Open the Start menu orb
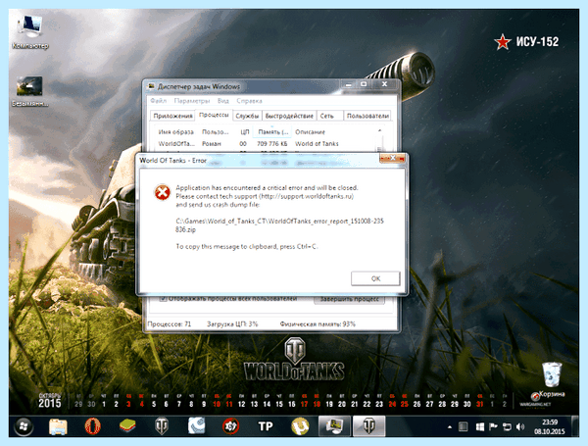 [x=24, y=426]
